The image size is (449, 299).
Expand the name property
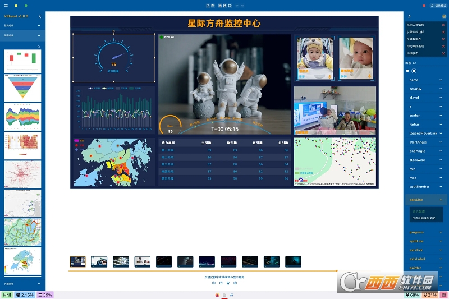point(426,80)
